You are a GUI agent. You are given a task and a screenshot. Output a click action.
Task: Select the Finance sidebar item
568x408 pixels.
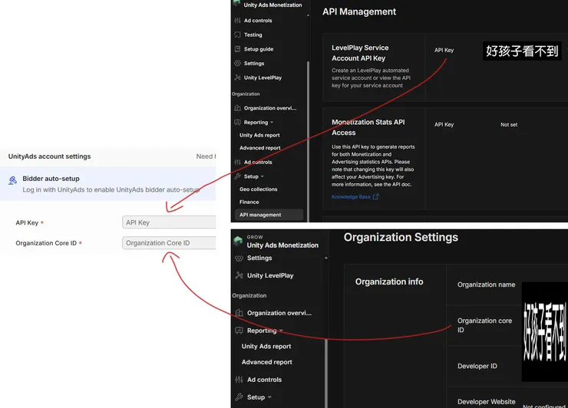[249, 202]
